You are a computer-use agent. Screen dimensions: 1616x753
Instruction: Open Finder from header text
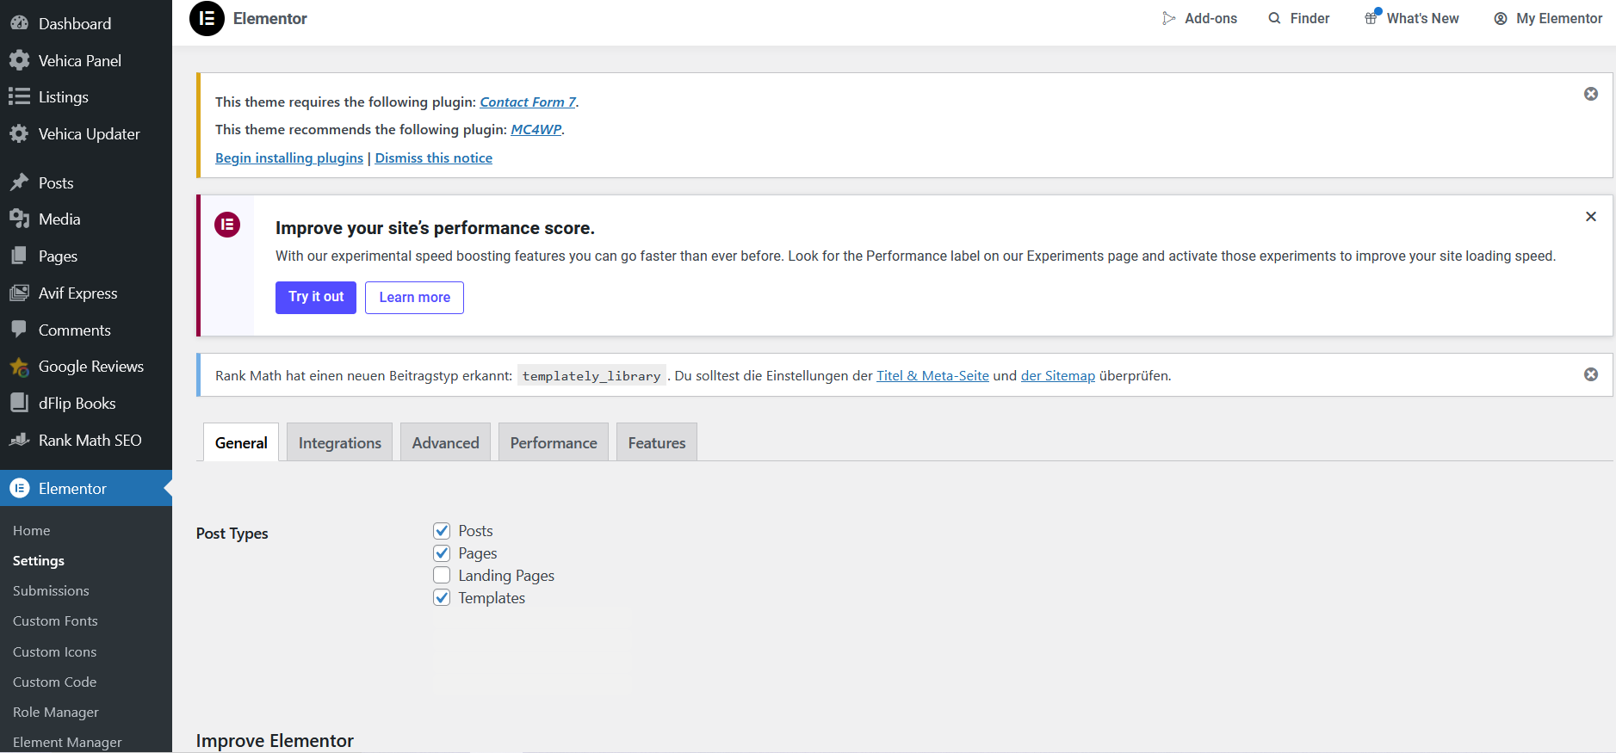pos(1310,18)
